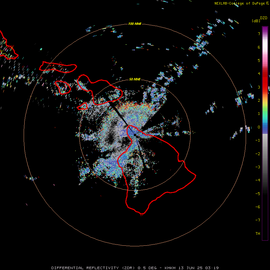Click the 5 dB tick label
The width and height of the screenshot is (270, 270).
coord(259,60)
